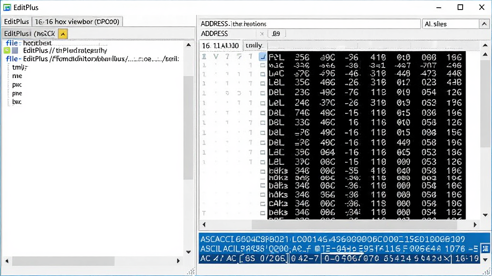This screenshot has height=276, width=492.
Task: Toggle the checkbox for the LeL 246 row
Action: pyautogui.click(x=263, y=103)
